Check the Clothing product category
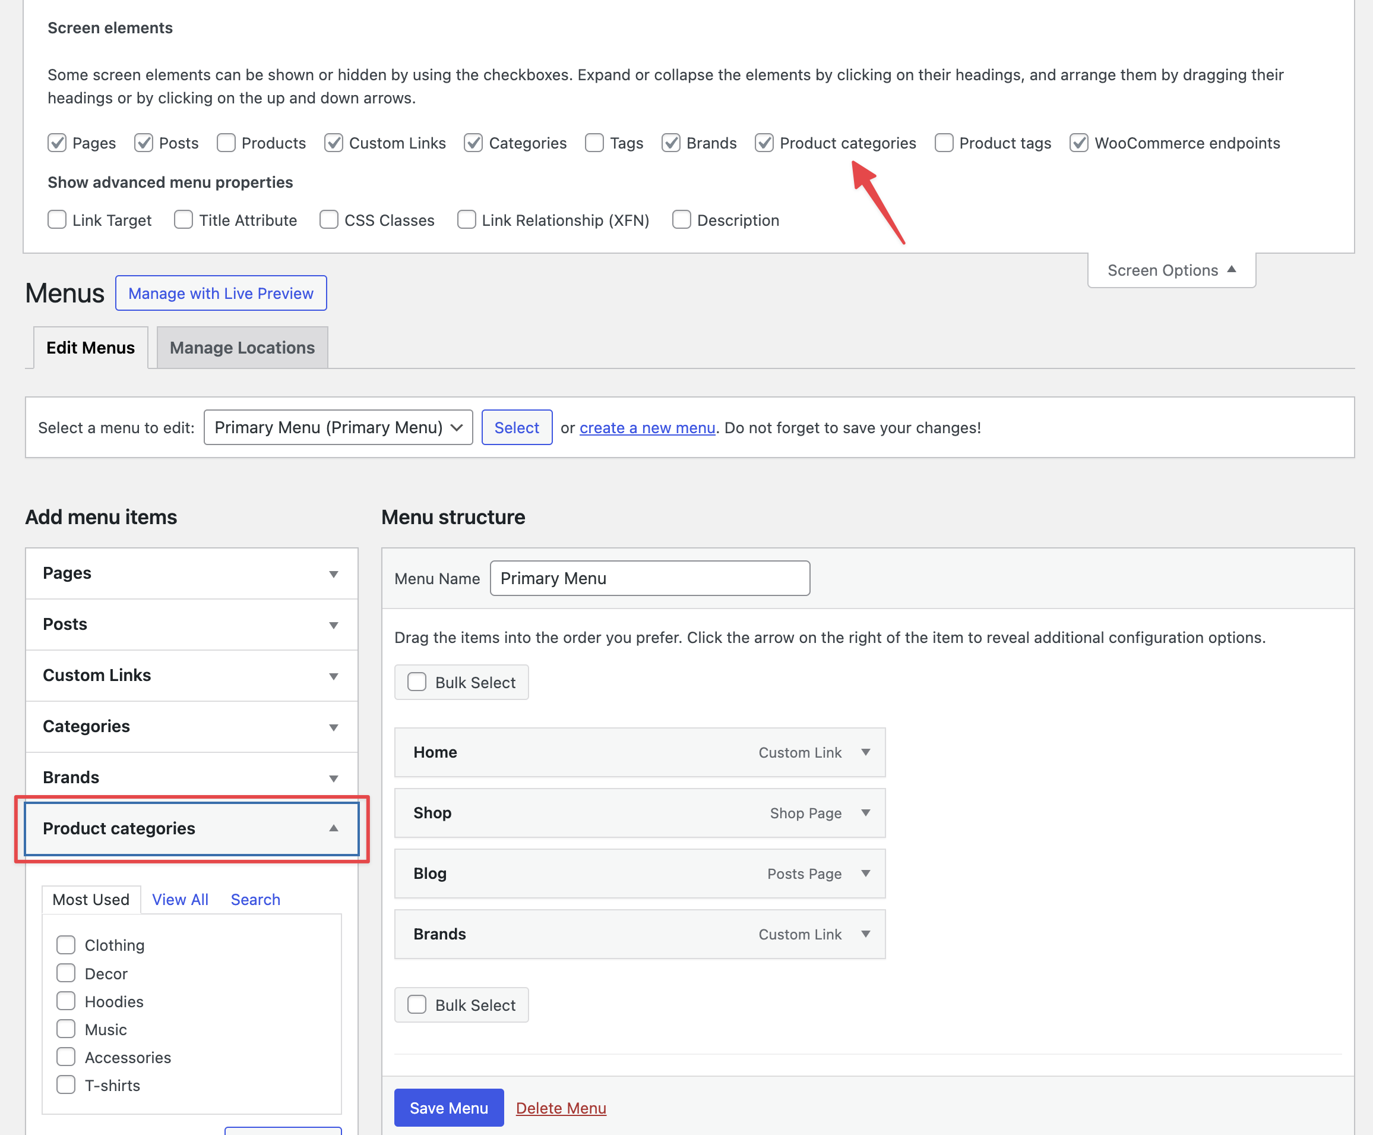The width and height of the screenshot is (1373, 1135). [x=65, y=945]
